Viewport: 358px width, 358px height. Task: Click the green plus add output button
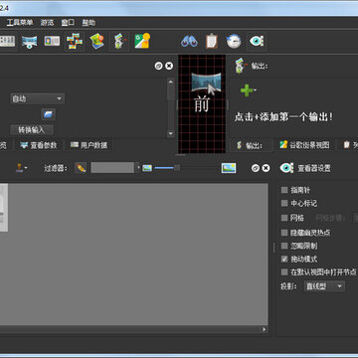click(247, 90)
